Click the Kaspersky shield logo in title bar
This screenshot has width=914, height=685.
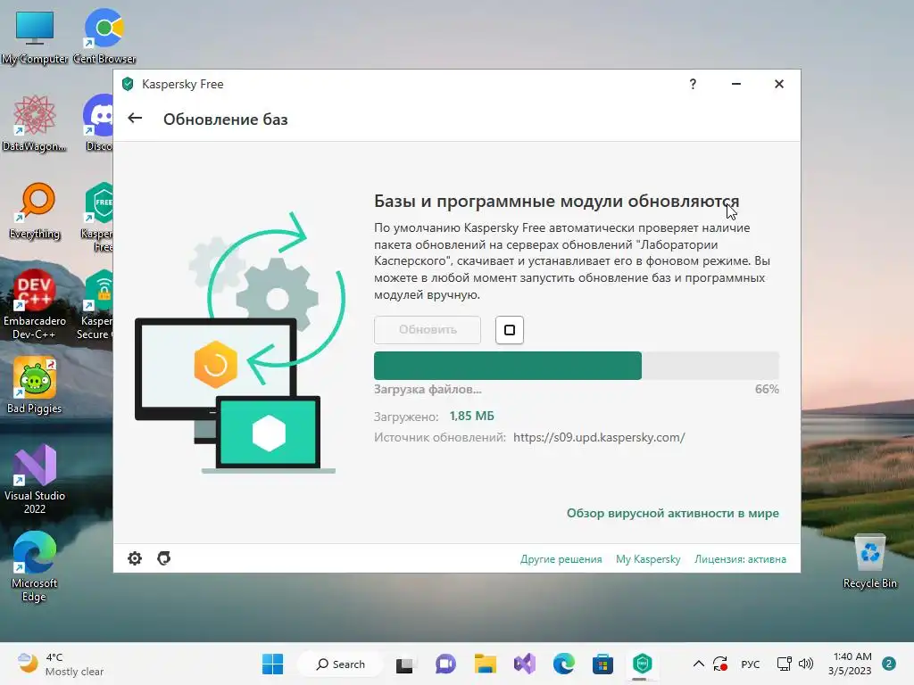[128, 84]
